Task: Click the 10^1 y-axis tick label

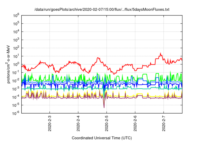Action: tap(16, 56)
